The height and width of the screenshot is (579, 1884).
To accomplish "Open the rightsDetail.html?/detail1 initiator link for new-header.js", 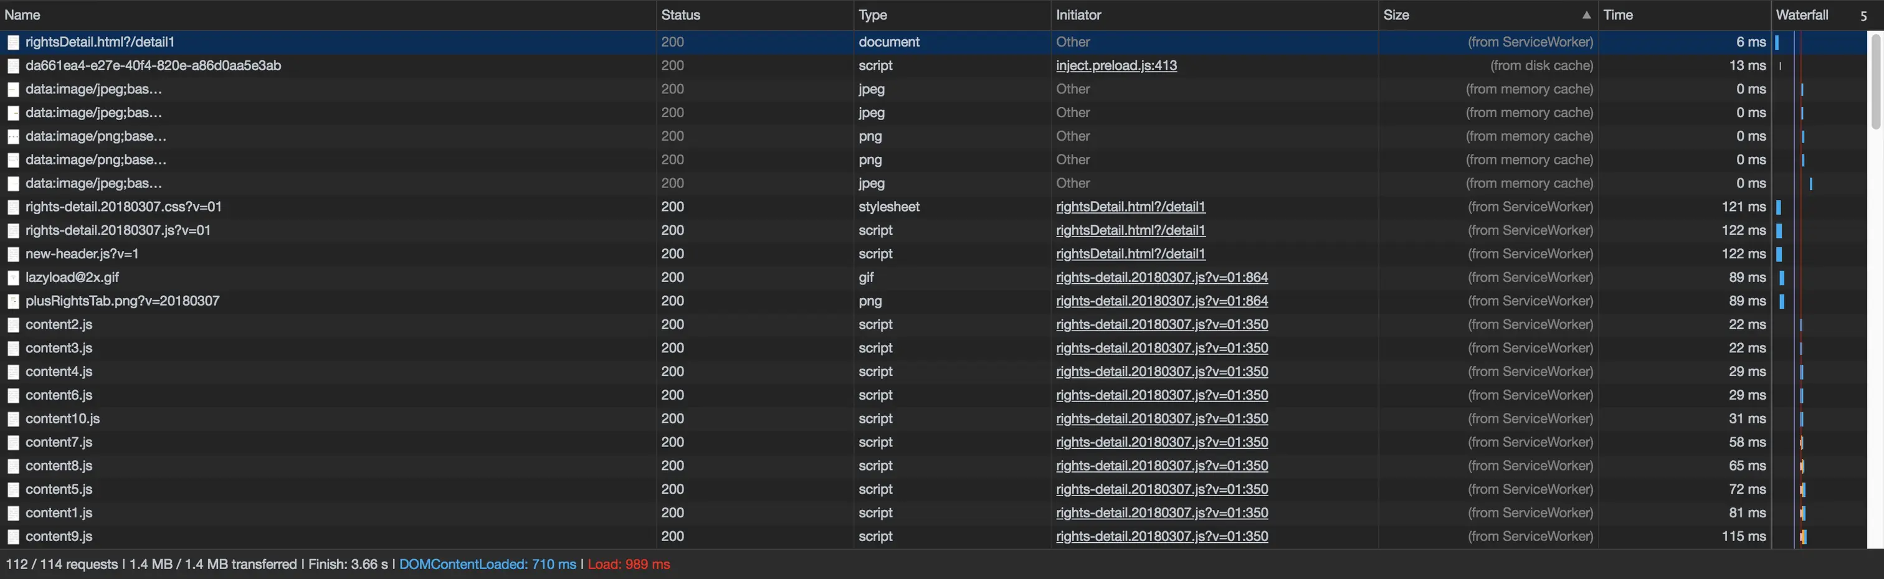I will coord(1130,255).
